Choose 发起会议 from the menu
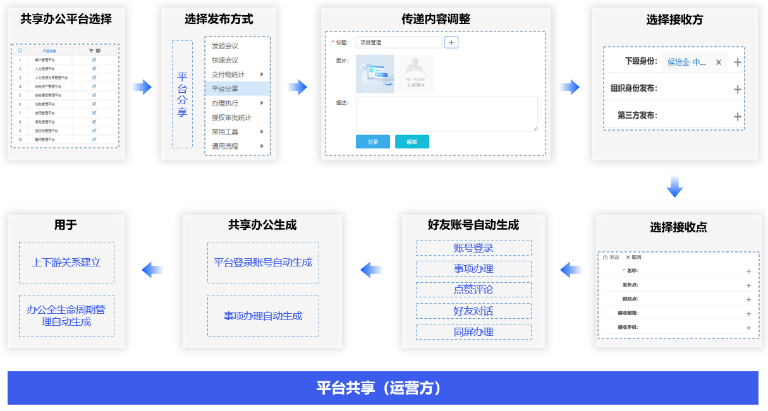Viewport: 768px width, 411px height. [225, 46]
